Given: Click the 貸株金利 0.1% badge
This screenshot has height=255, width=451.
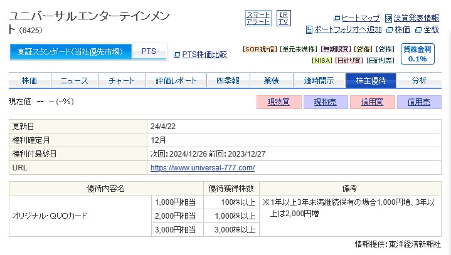Looking at the screenshot, I should coord(417,54).
